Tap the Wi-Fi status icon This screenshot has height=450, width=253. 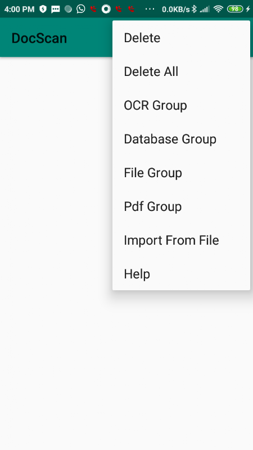[x=218, y=9]
